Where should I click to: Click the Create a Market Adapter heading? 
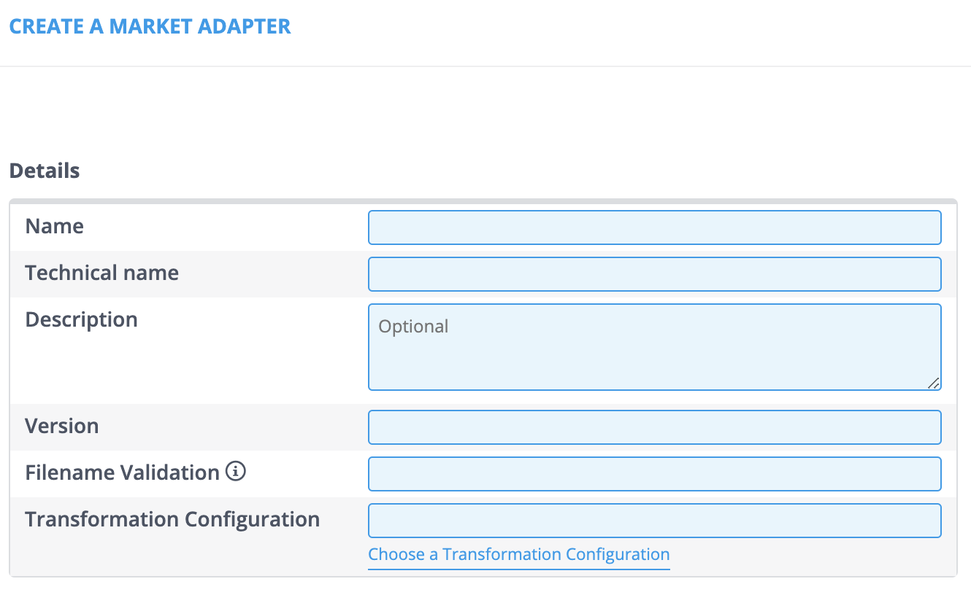point(150,27)
